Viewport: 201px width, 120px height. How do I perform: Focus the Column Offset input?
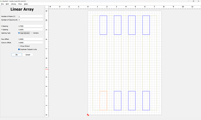click(x=30, y=43)
